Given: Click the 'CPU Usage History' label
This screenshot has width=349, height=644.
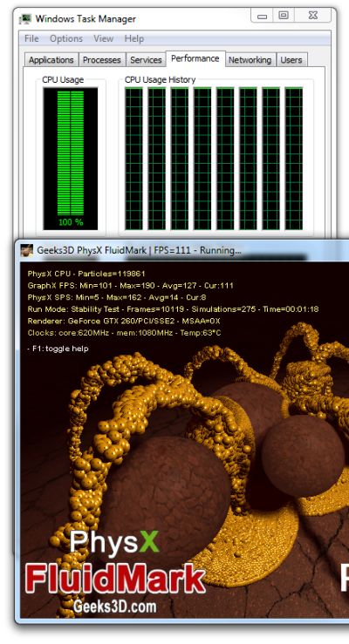Looking at the screenshot, I should tap(161, 79).
